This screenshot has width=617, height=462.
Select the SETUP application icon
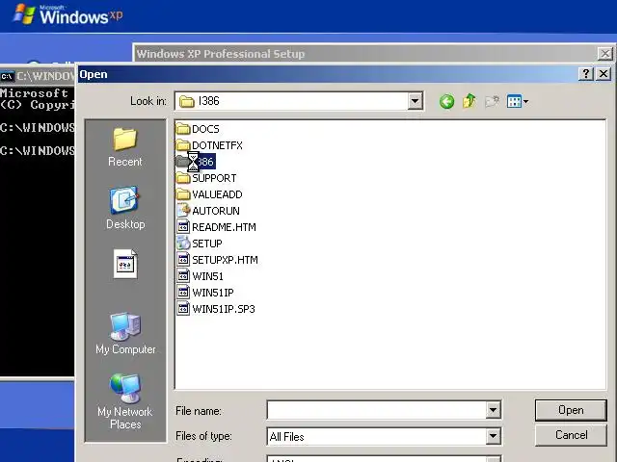(x=183, y=244)
